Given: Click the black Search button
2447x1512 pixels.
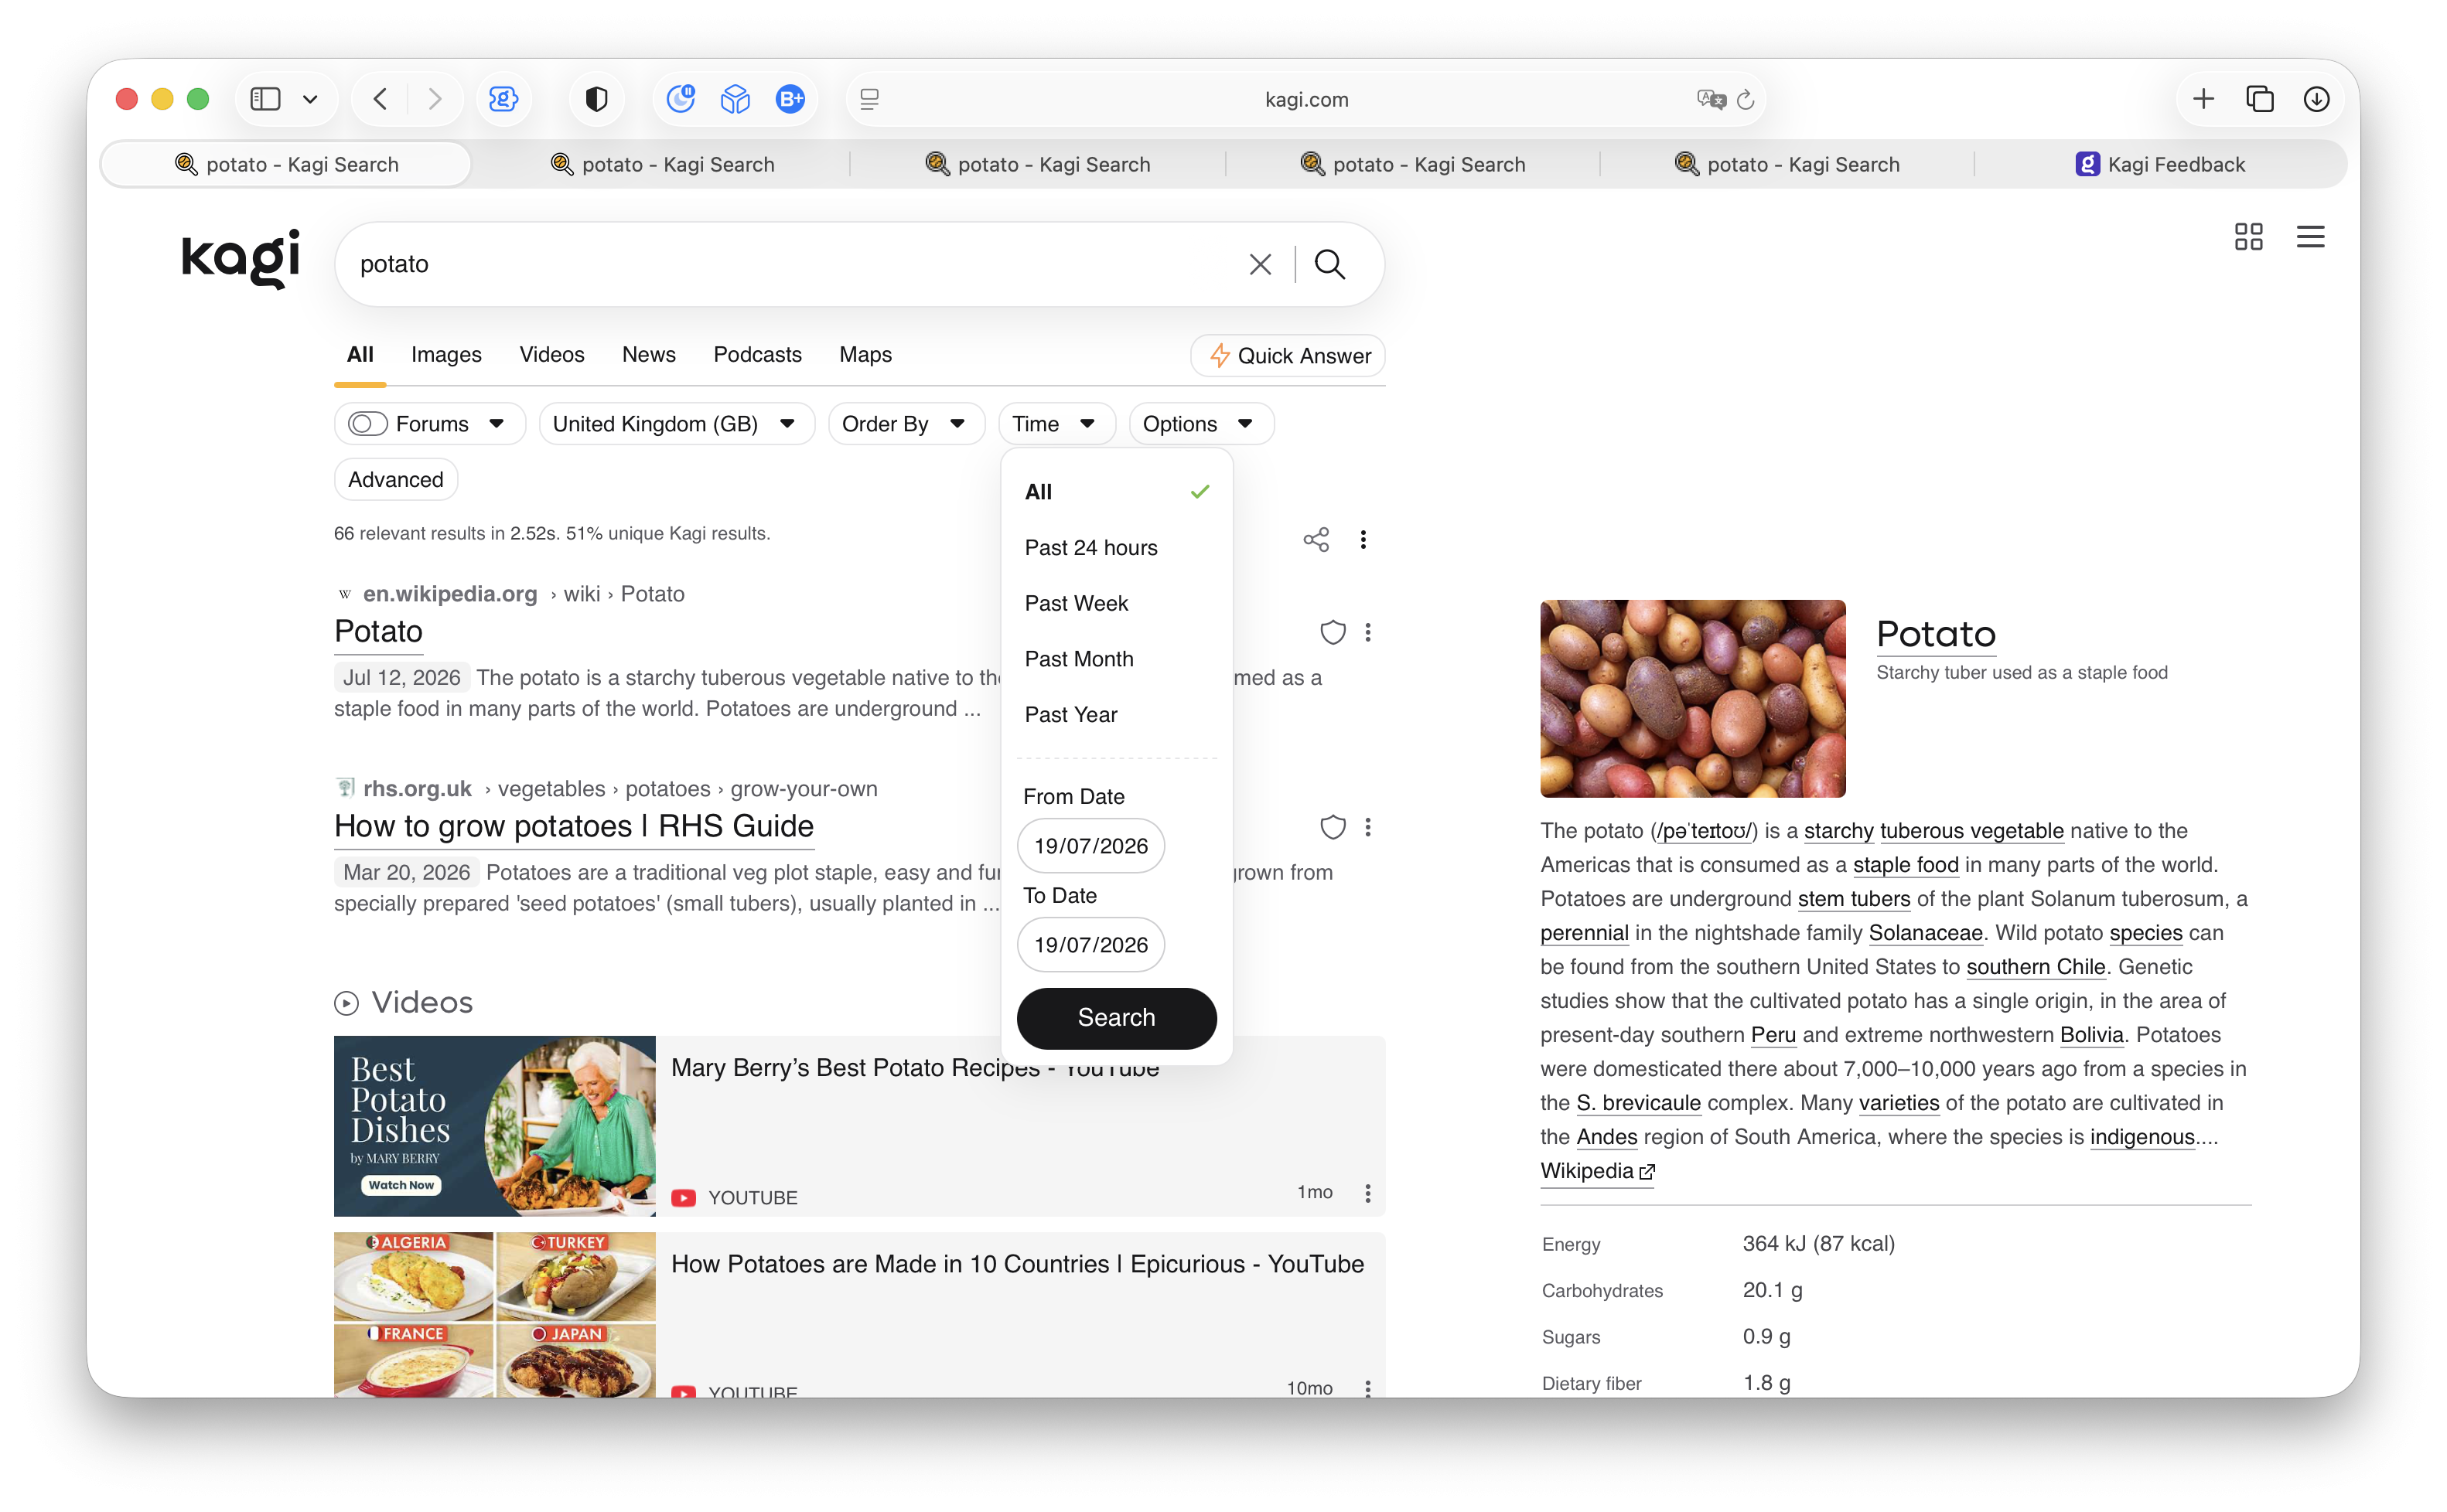Looking at the screenshot, I should [x=1117, y=1018].
